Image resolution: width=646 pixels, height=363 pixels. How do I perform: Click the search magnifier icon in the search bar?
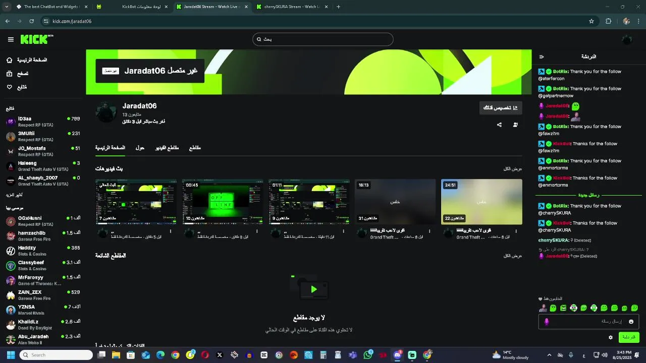pyautogui.click(x=259, y=39)
